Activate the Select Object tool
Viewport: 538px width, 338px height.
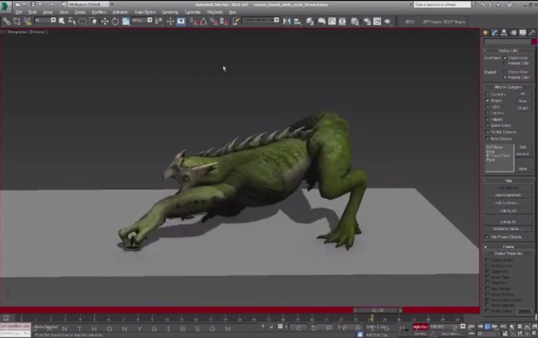(x=62, y=21)
